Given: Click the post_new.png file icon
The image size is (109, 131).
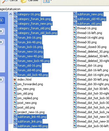Looking at the screenshot, I should coord(15,103).
